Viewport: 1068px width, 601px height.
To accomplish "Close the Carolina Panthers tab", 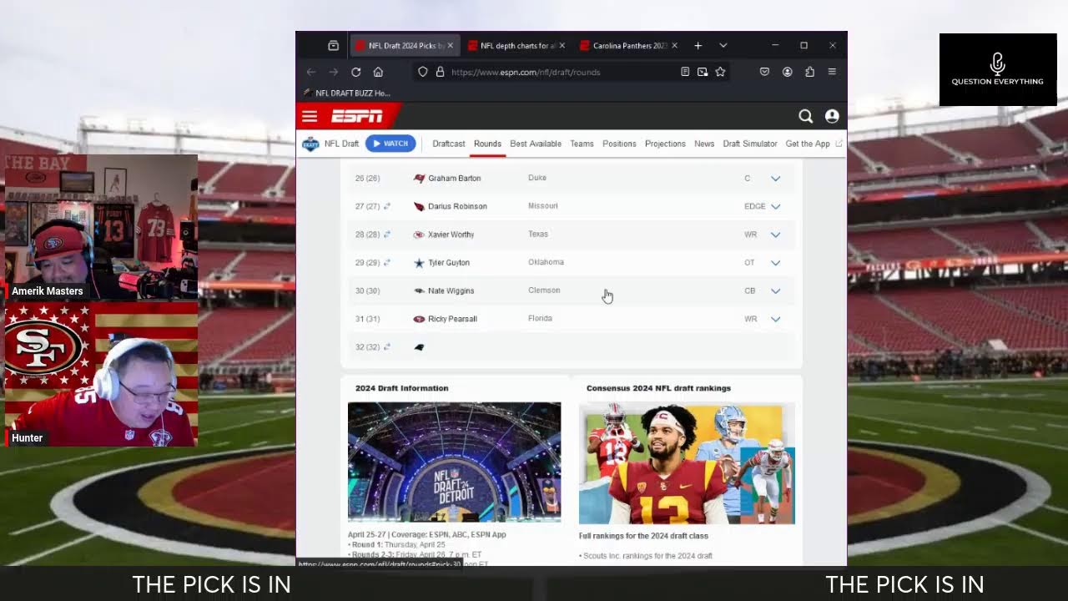I will point(674,45).
